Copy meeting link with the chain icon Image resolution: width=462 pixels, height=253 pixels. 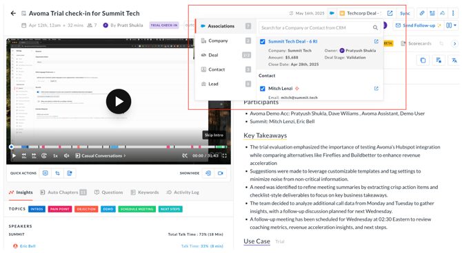(x=422, y=13)
